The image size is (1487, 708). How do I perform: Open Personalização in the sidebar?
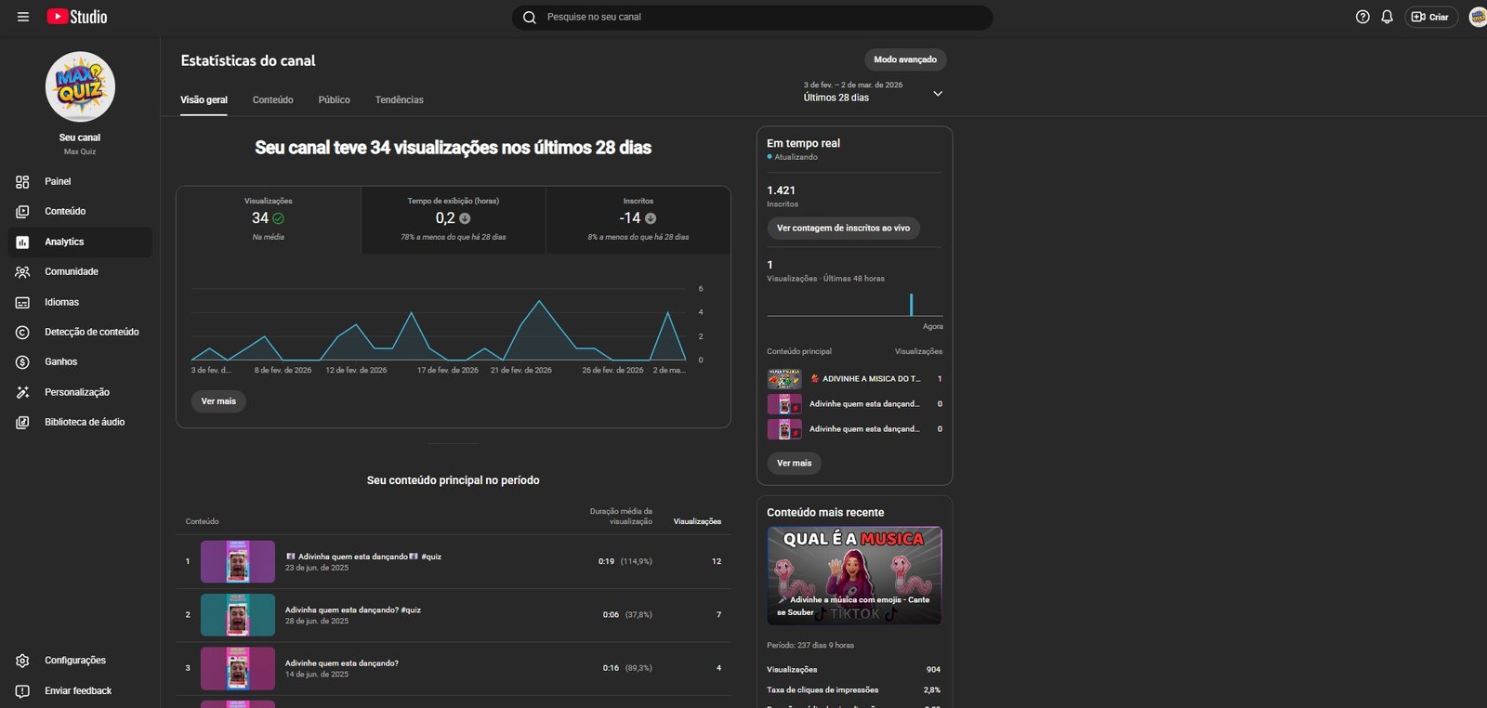[76, 392]
